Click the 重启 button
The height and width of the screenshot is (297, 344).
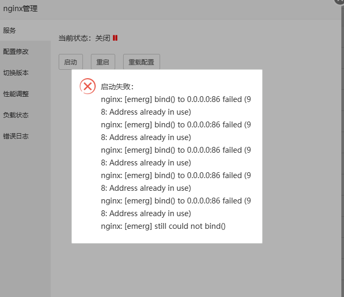[103, 62]
